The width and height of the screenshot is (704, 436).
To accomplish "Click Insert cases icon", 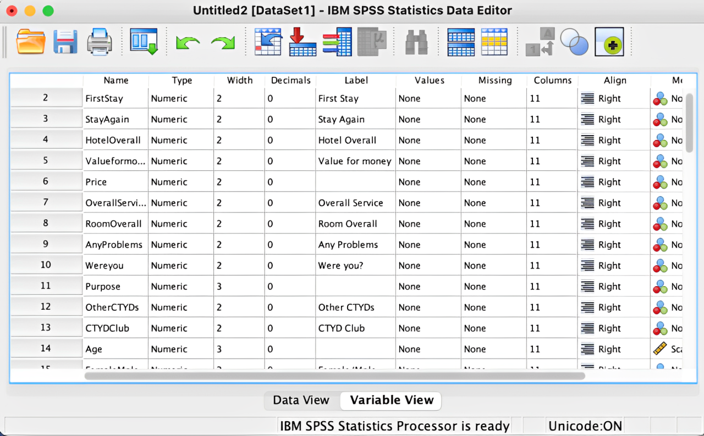I will [x=461, y=42].
